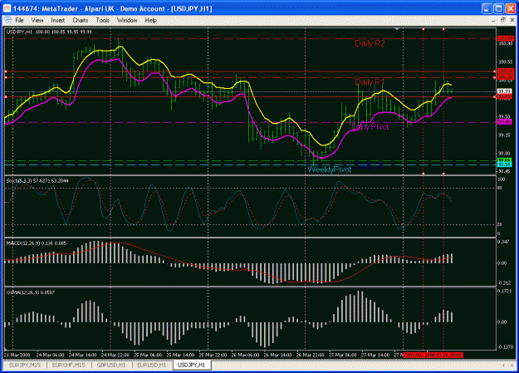The width and height of the screenshot is (519, 373).
Task: Click the MACD(12,26,9) indicator label
Action: point(37,243)
